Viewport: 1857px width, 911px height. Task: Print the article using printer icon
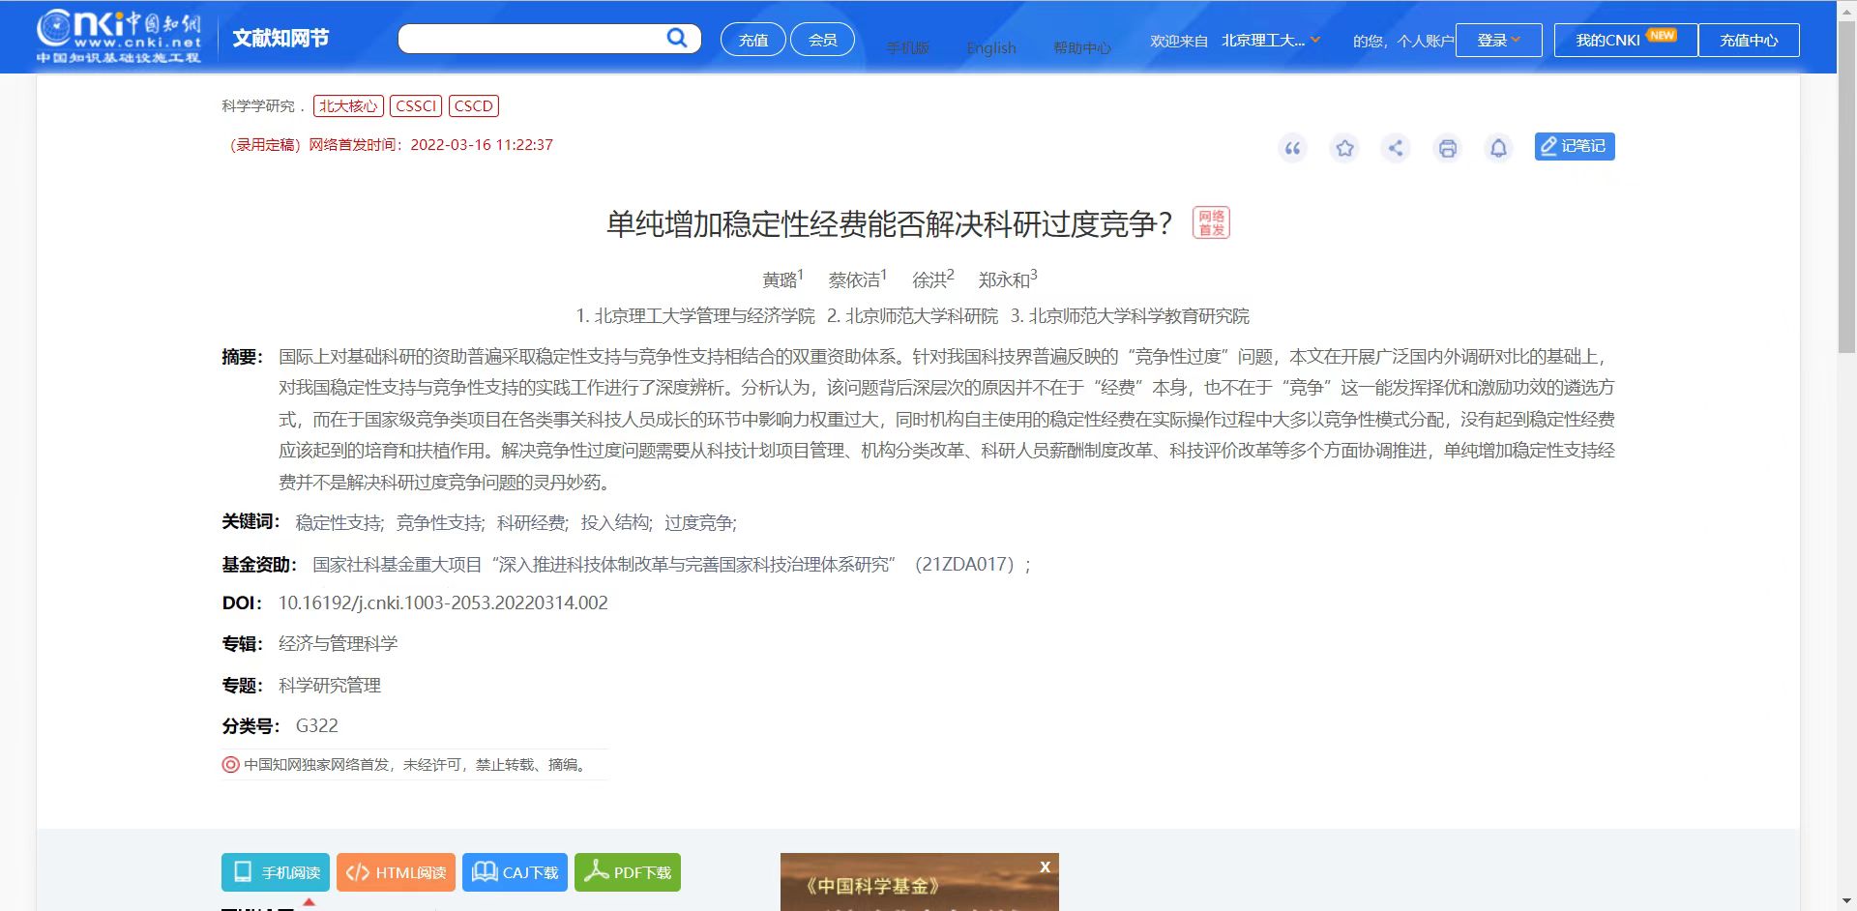pyautogui.click(x=1447, y=148)
